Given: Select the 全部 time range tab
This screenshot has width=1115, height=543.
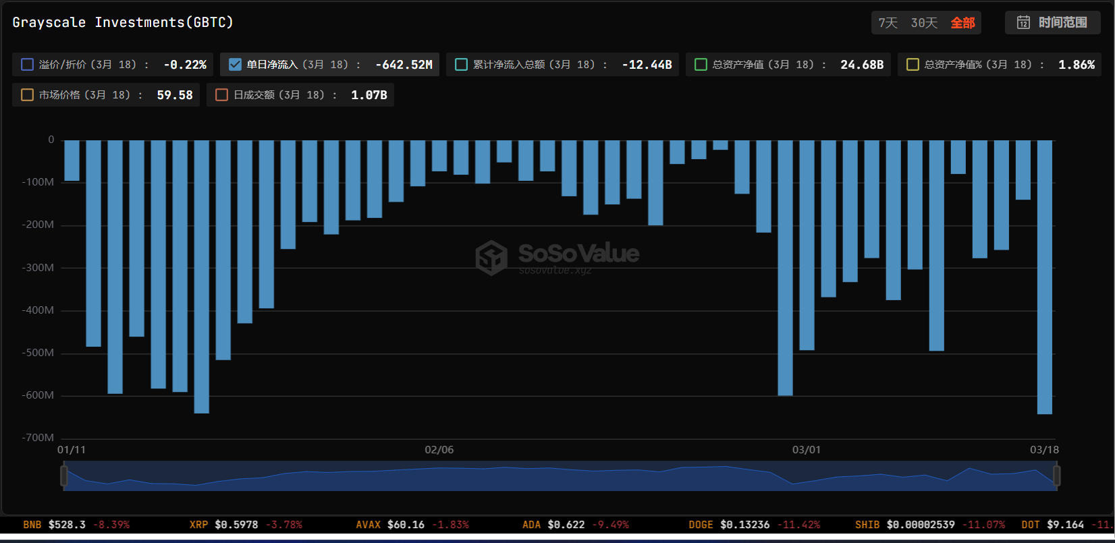Looking at the screenshot, I should (962, 23).
